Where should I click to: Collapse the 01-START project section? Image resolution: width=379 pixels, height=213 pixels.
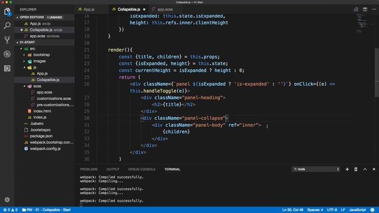tap(17, 42)
